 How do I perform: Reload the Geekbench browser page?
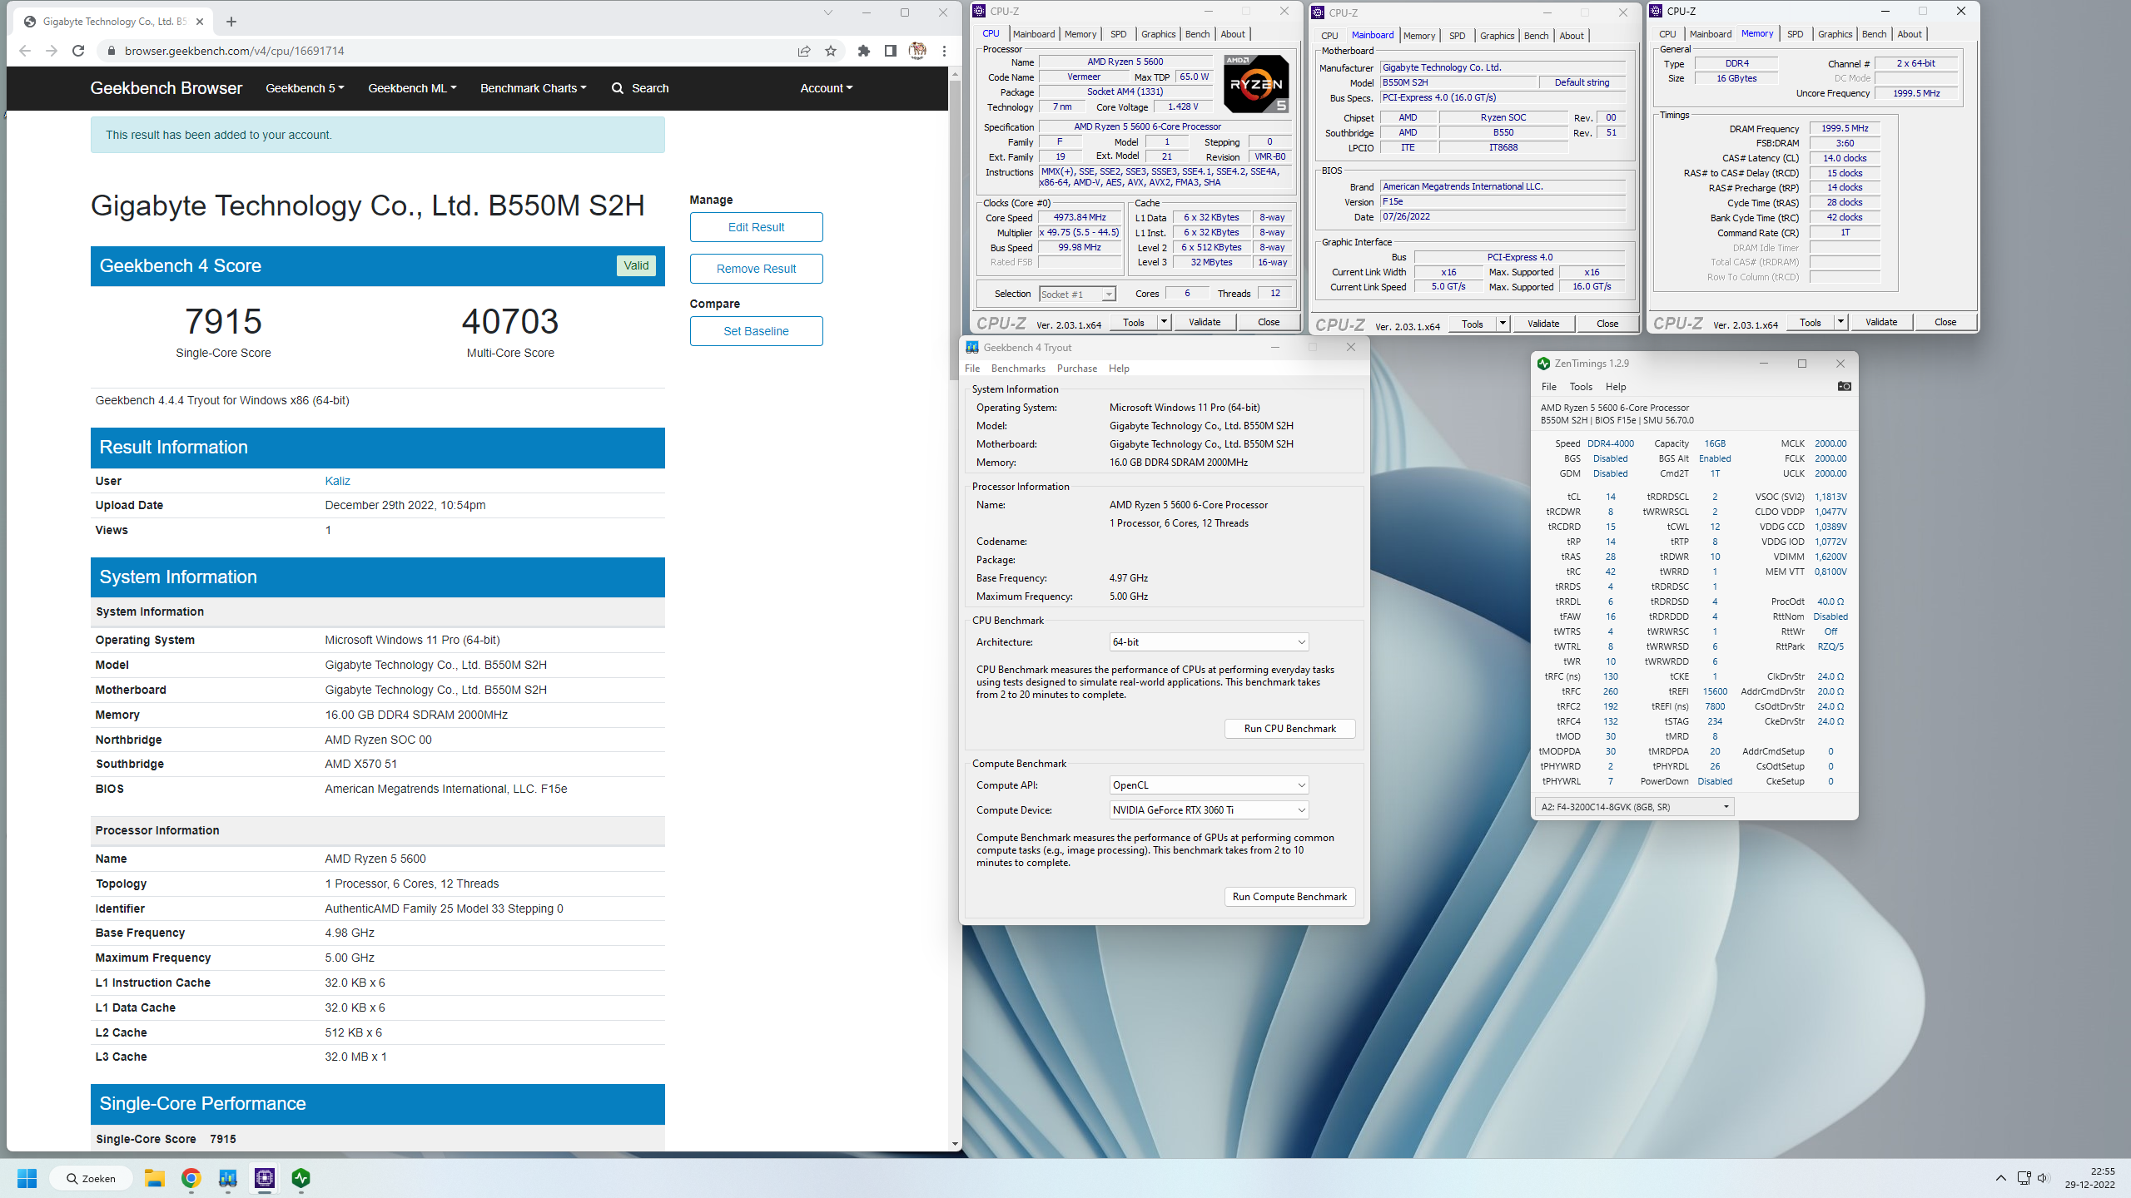click(78, 51)
